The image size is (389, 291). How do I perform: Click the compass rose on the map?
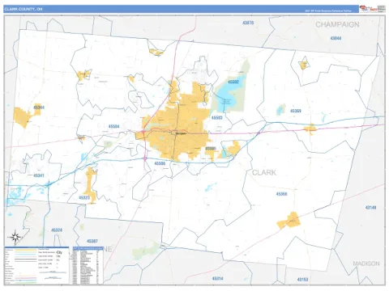pyautogui.click(x=15, y=238)
